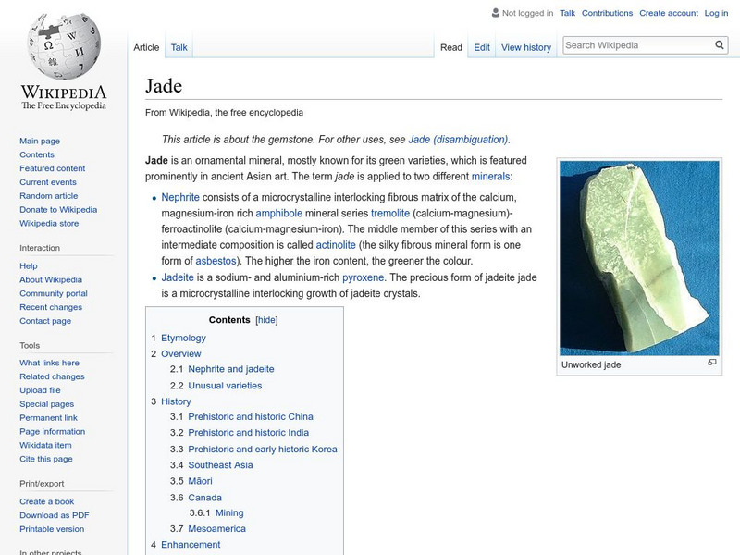Open the sidebar Contents link
The image size is (740, 555).
coord(37,154)
